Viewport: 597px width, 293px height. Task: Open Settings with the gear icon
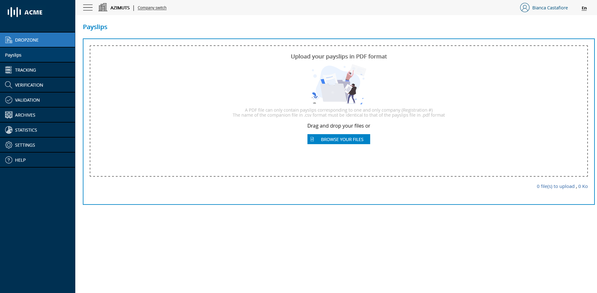tap(8, 145)
